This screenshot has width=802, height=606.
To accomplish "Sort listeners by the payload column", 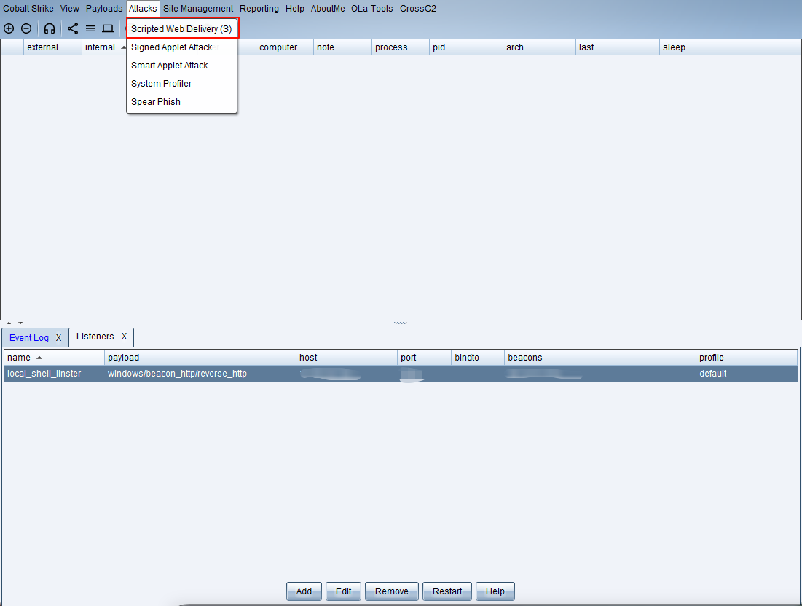I will pos(200,358).
